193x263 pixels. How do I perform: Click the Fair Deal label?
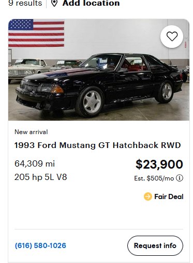pos(169,196)
